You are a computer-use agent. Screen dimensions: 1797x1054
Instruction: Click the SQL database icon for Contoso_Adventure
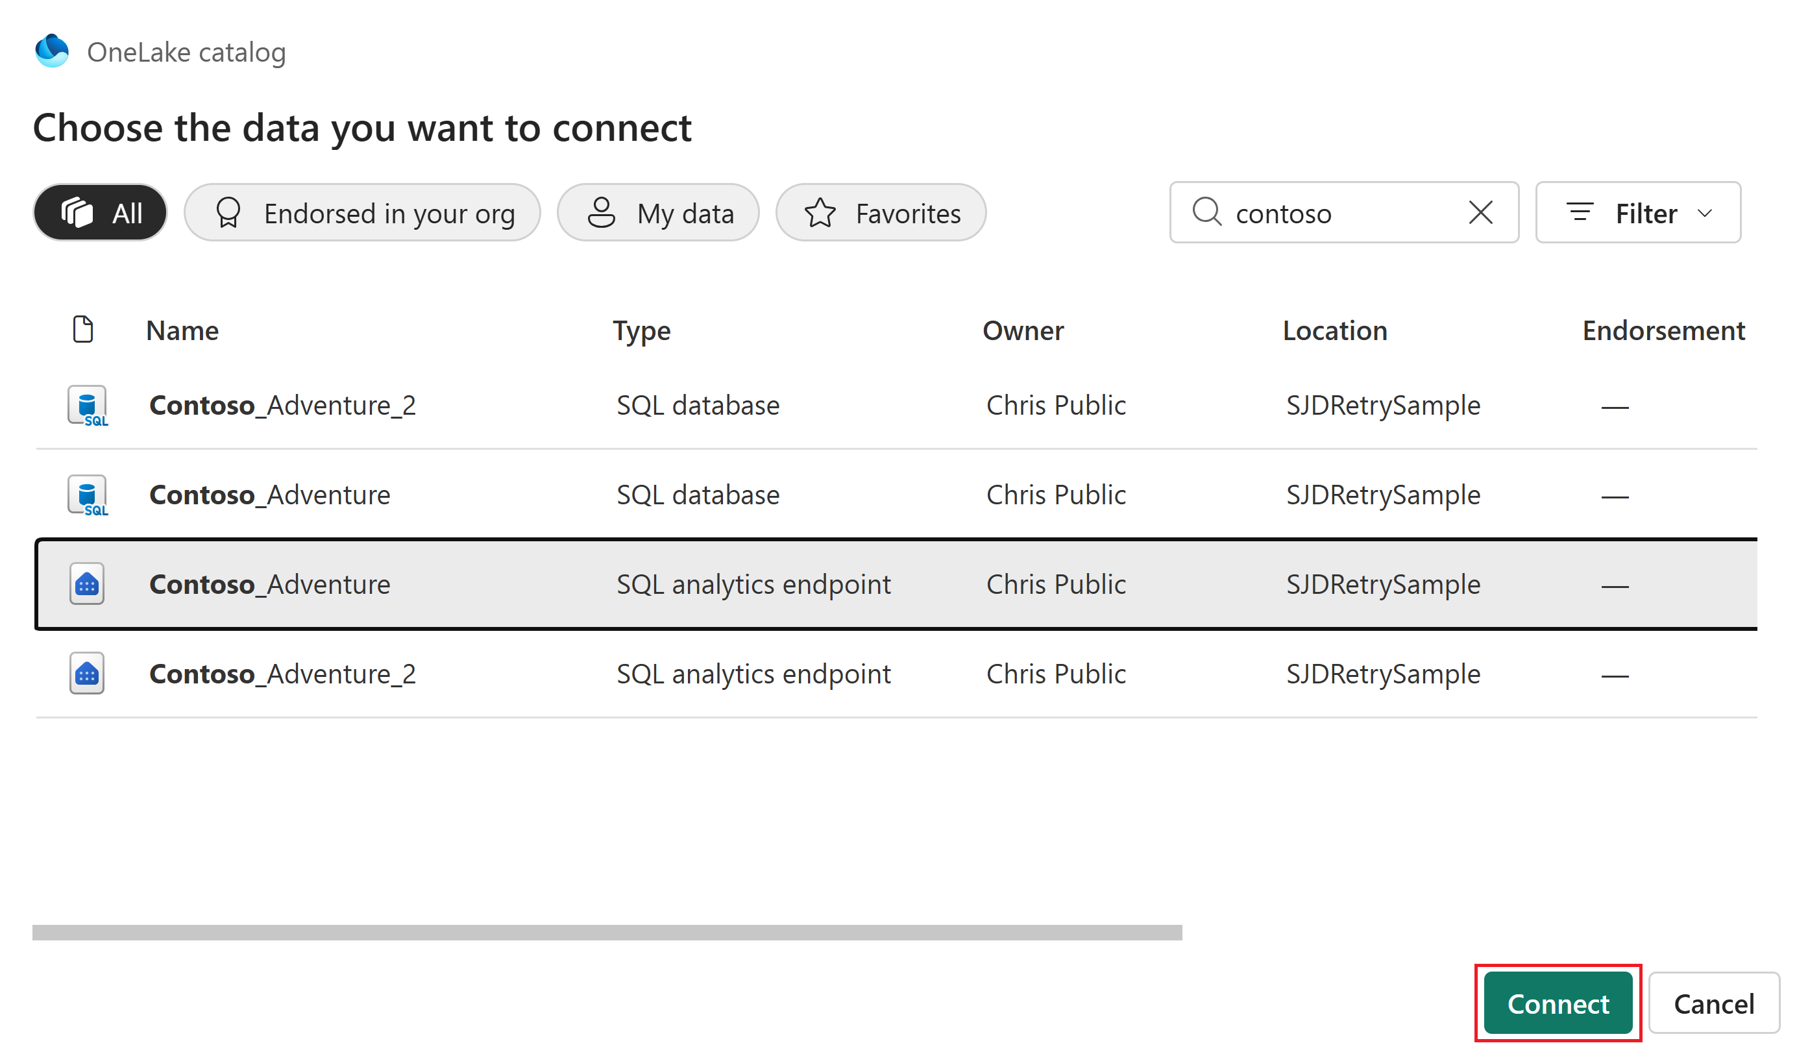pos(87,495)
